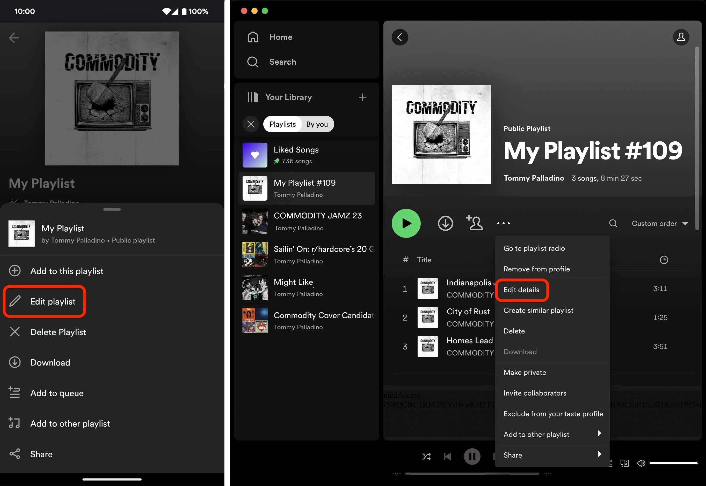Open Commodity Cover Candidates playlist

[307, 321]
